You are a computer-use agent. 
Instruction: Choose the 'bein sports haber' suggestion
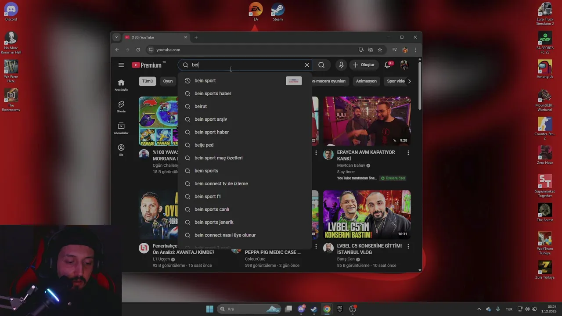point(245,93)
